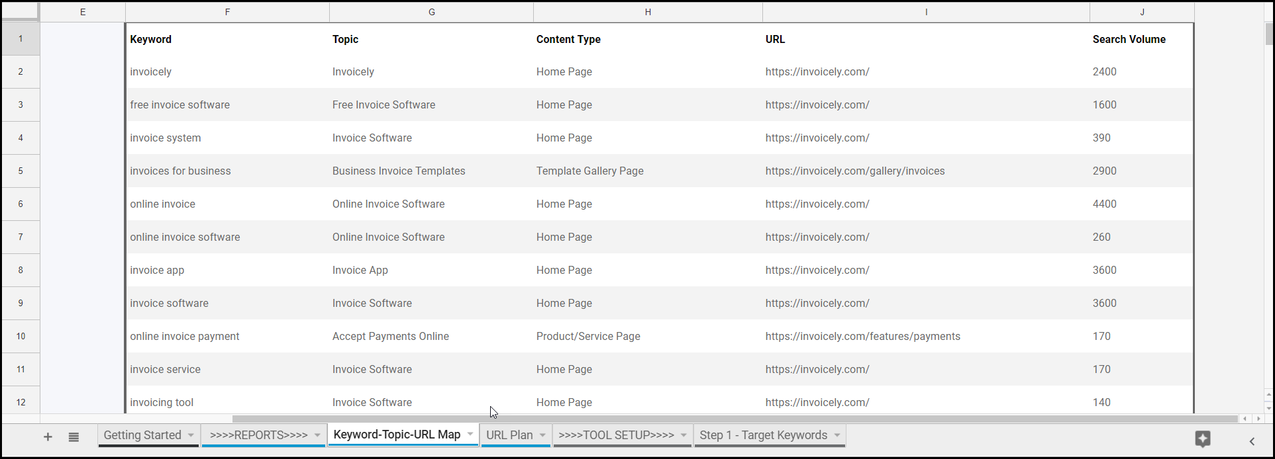Open the all sheets list icon

(x=74, y=437)
